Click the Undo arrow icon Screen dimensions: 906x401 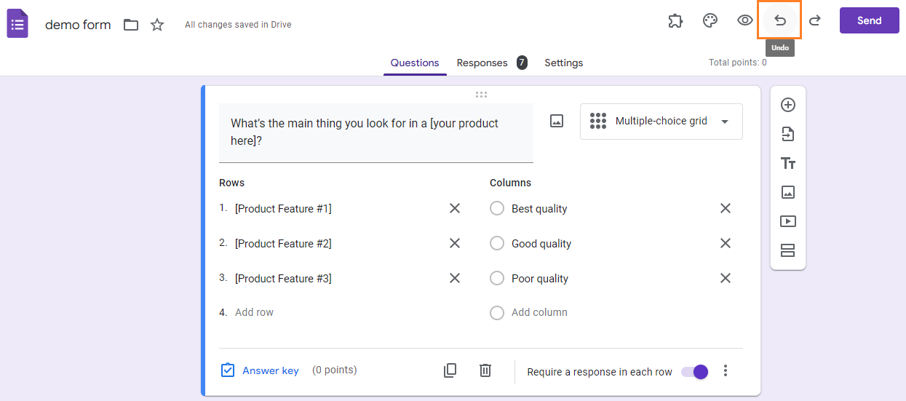[779, 20]
